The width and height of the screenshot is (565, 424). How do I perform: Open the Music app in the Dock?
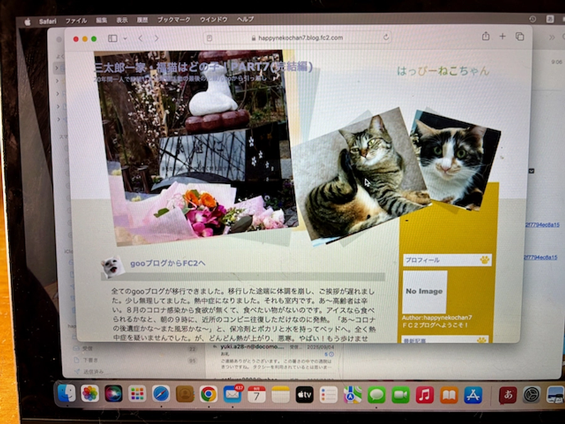(424, 394)
